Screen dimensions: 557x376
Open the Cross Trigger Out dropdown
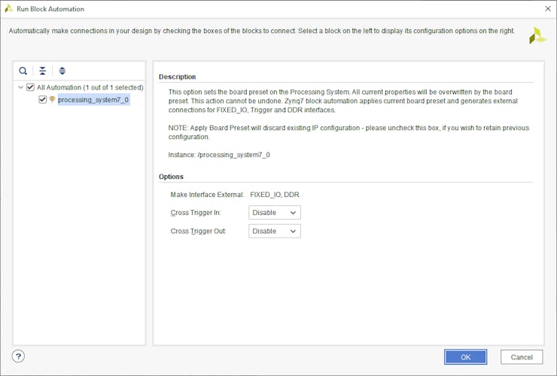click(x=274, y=231)
